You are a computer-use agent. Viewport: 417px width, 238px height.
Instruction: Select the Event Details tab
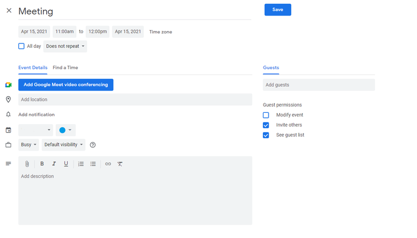33,67
